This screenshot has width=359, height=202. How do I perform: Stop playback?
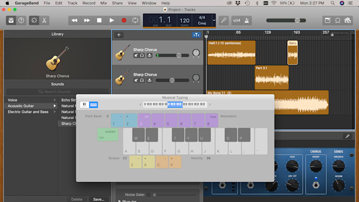[x=99, y=21]
